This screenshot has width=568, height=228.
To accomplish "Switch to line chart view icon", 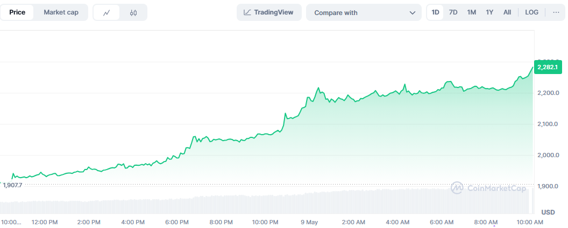I will pos(106,12).
